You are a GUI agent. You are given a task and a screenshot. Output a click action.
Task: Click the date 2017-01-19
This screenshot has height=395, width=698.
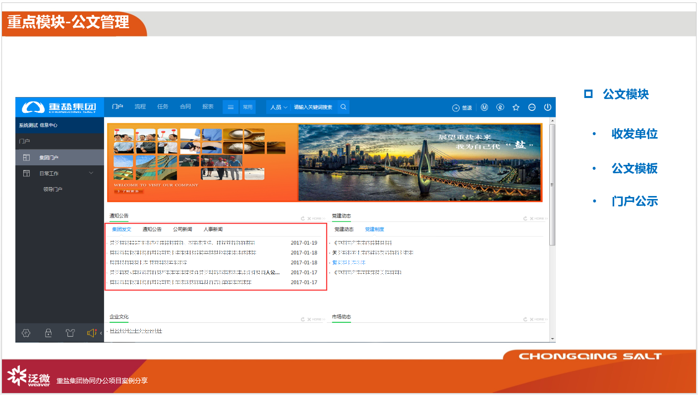click(x=304, y=243)
